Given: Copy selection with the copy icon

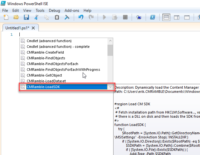Looking at the screenshot, I should point(46,18).
